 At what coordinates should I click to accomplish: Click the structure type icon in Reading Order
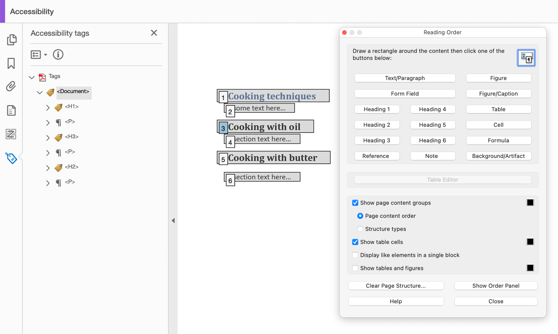(526, 58)
